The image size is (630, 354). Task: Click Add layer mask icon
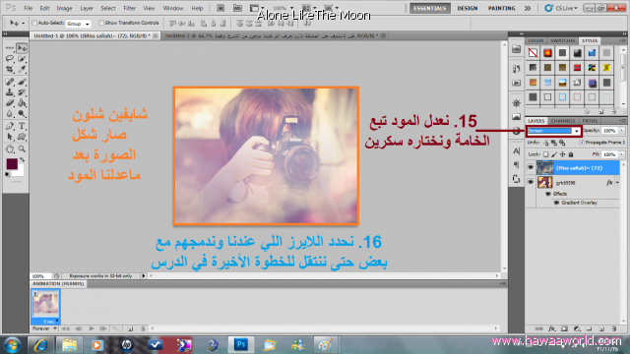coord(564,328)
